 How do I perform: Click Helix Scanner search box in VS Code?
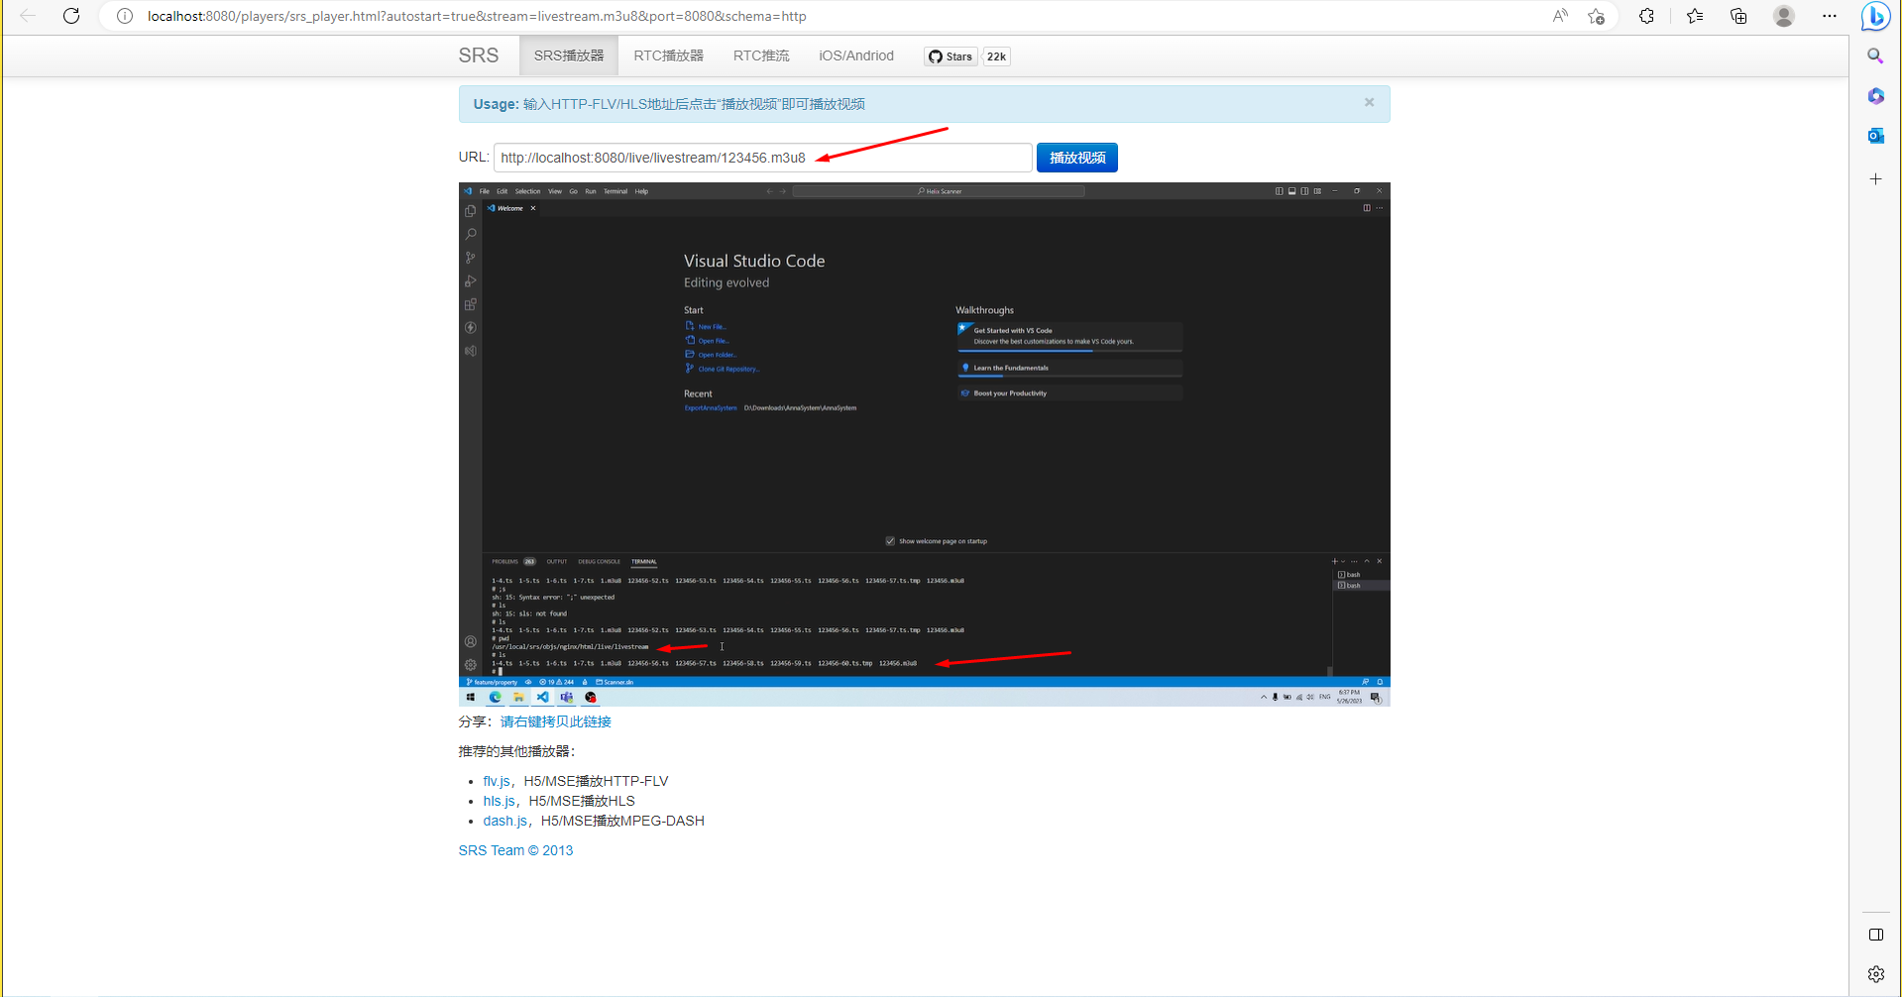tap(939, 191)
